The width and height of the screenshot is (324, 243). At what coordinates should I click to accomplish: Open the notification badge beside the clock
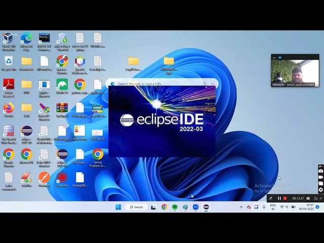pos(317,207)
